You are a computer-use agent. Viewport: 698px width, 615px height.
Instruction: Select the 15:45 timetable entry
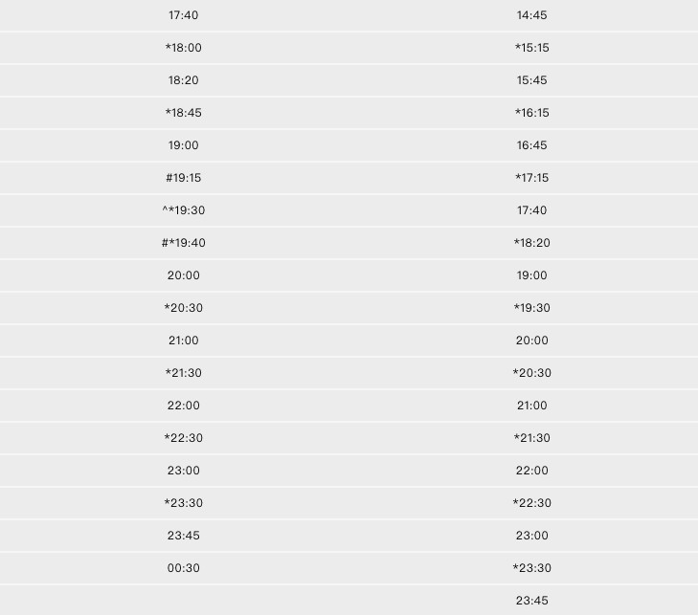coord(532,80)
